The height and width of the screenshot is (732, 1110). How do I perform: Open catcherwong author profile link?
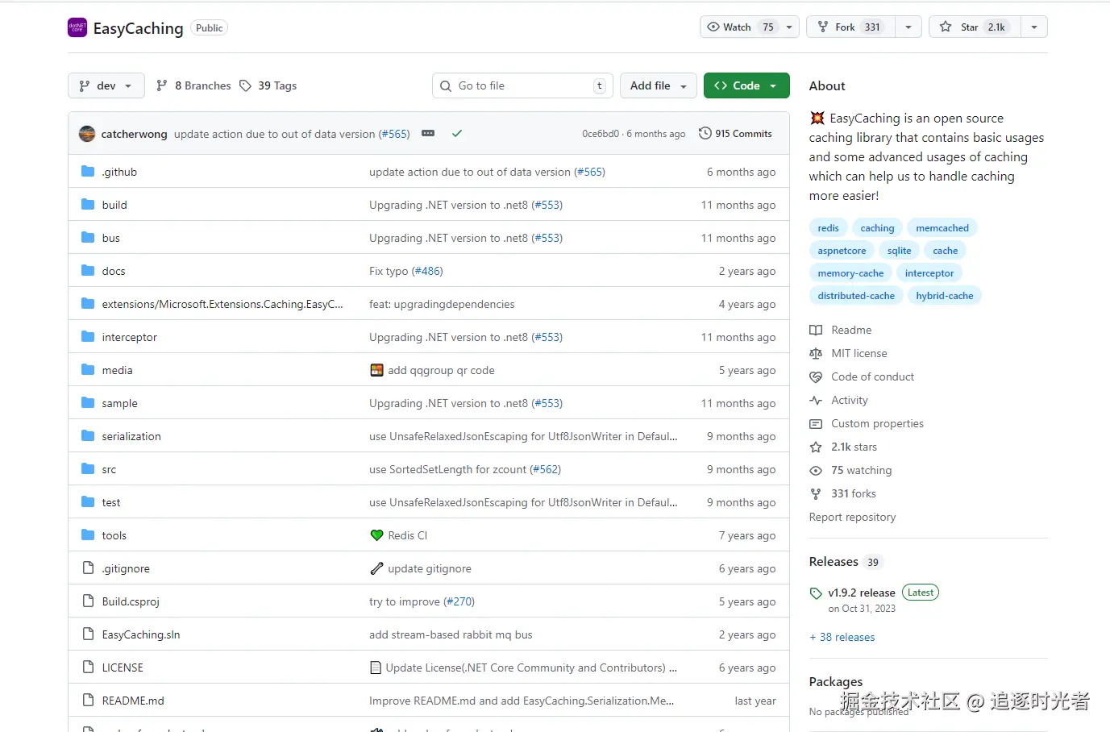(134, 134)
